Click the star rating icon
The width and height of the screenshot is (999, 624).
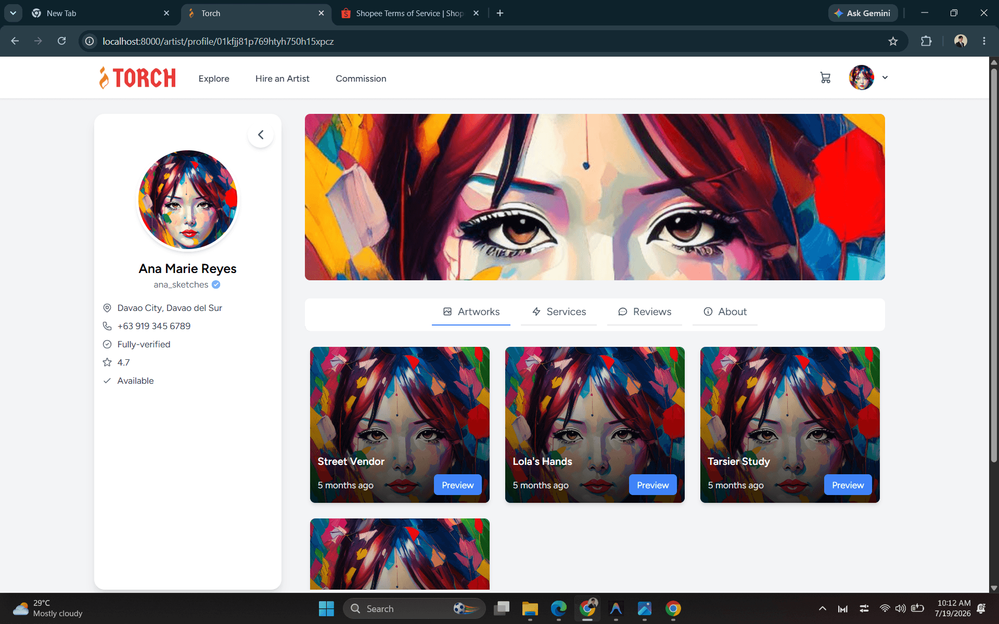[x=107, y=362]
